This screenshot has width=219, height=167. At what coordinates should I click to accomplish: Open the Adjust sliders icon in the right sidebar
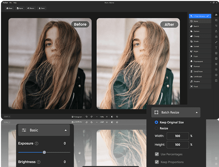[x=216, y=26]
